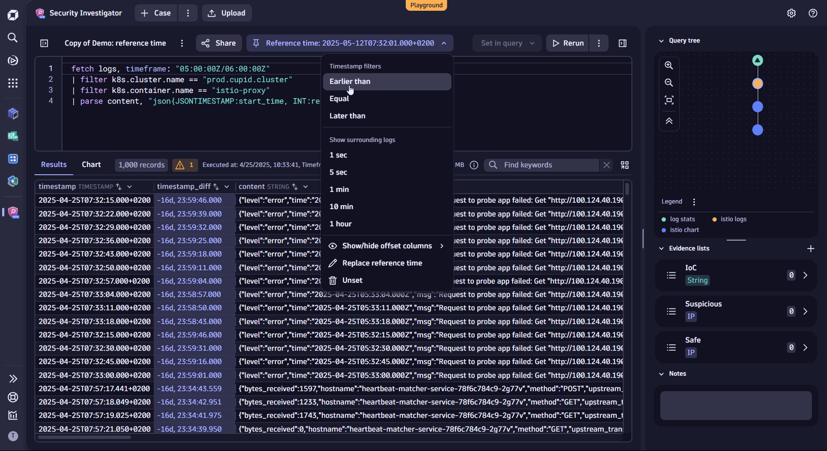Open the help question mark icon

(x=813, y=13)
